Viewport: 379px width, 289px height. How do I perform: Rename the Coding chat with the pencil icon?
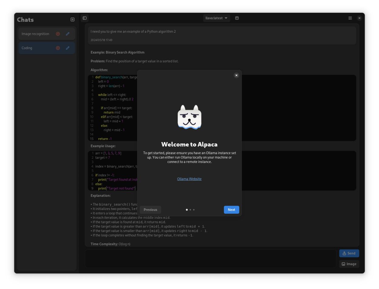pos(67,48)
